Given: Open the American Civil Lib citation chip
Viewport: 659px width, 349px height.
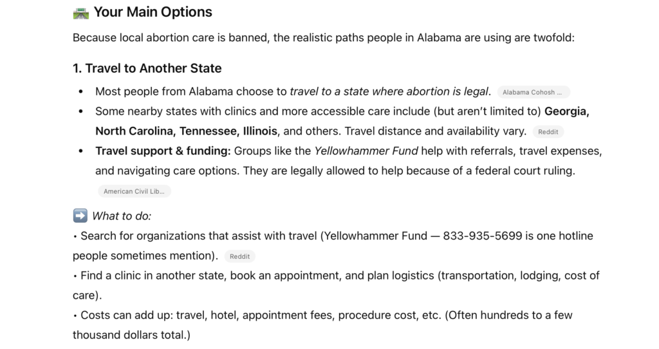Looking at the screenshot, I should click(x=135, y=191).
